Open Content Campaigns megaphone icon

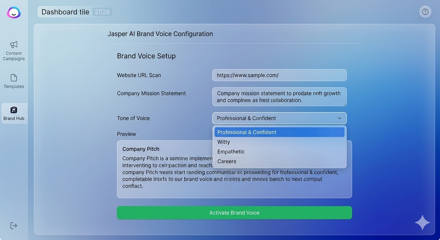pos(14,44)
